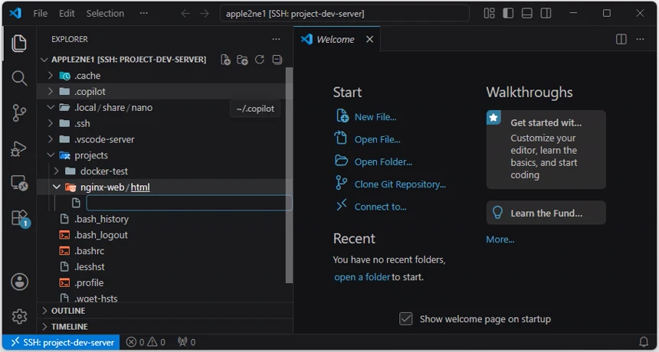Image resolution: width=659 pixels, height=352 pixels.
Task: Click the Open File... link
Action: coord(378,140)
